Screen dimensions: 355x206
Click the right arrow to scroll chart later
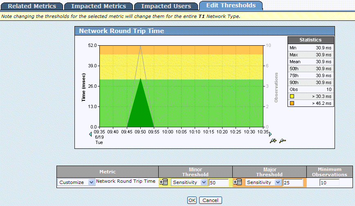point(270,134)
